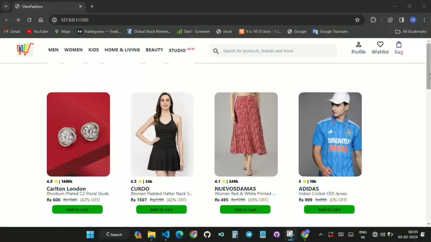Go back to previous page
Screen dimensions: 431x242
pyautogui.click(x=7, y=20)
